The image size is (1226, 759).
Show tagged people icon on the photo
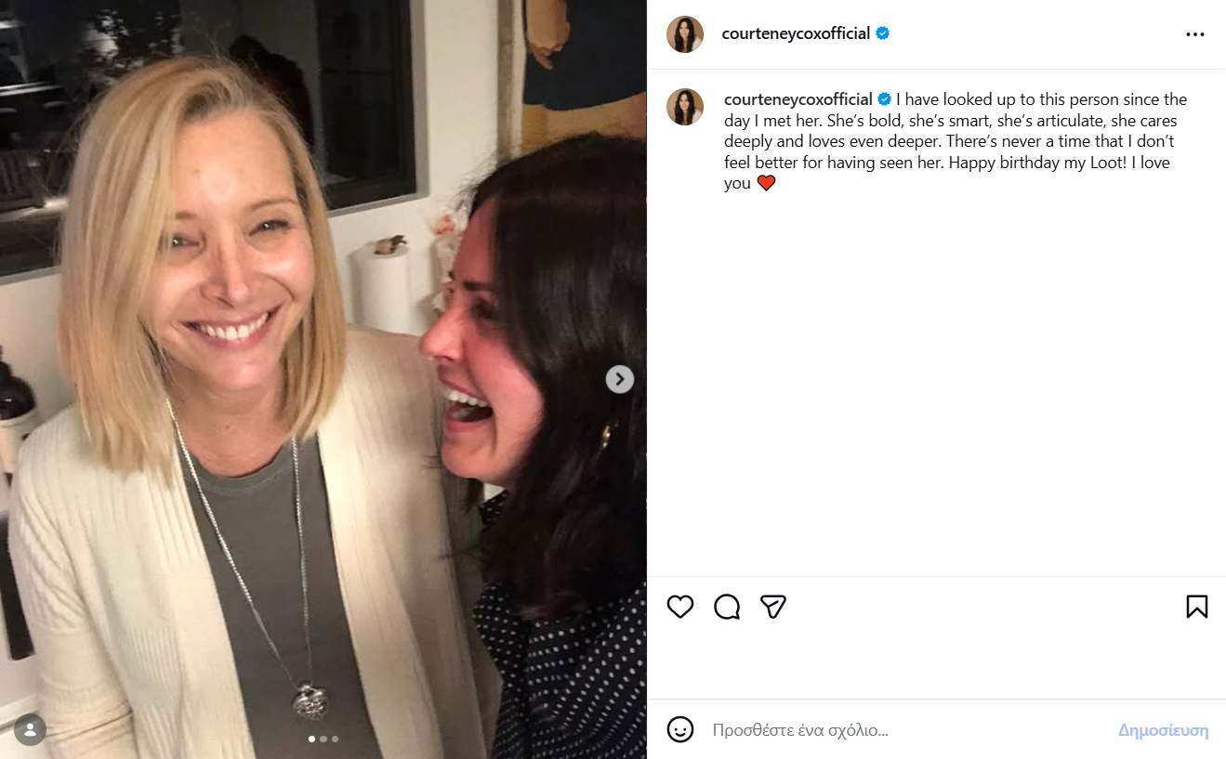pyautogui.click(x=30, y=729)
